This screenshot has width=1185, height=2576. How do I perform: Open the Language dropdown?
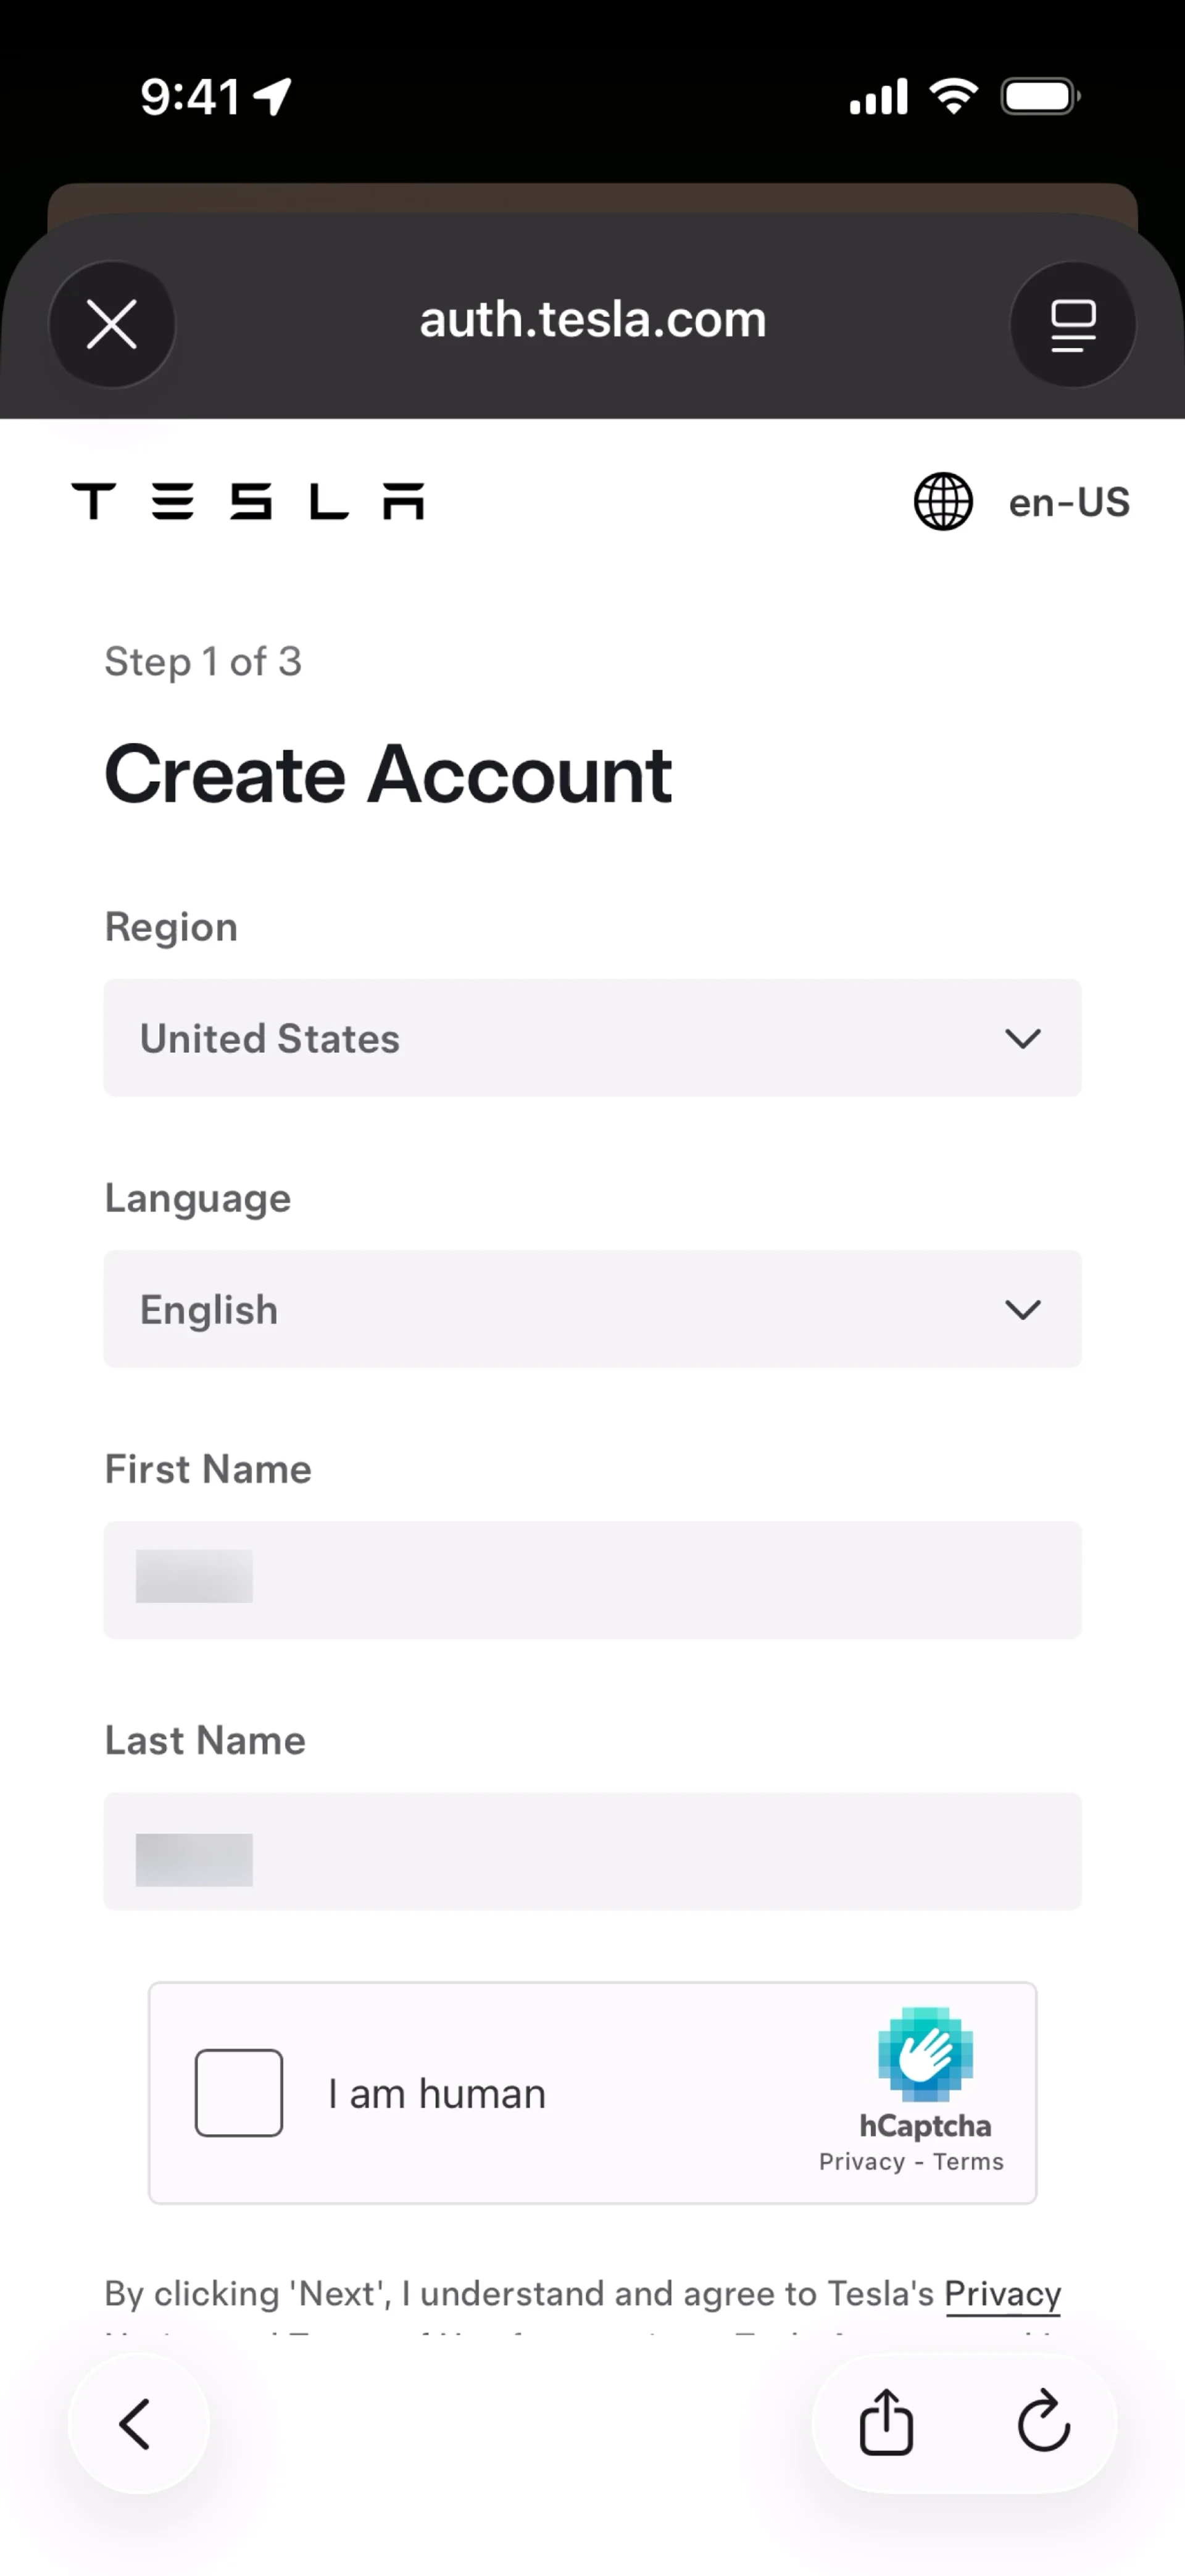click(x=592, y=1309)
